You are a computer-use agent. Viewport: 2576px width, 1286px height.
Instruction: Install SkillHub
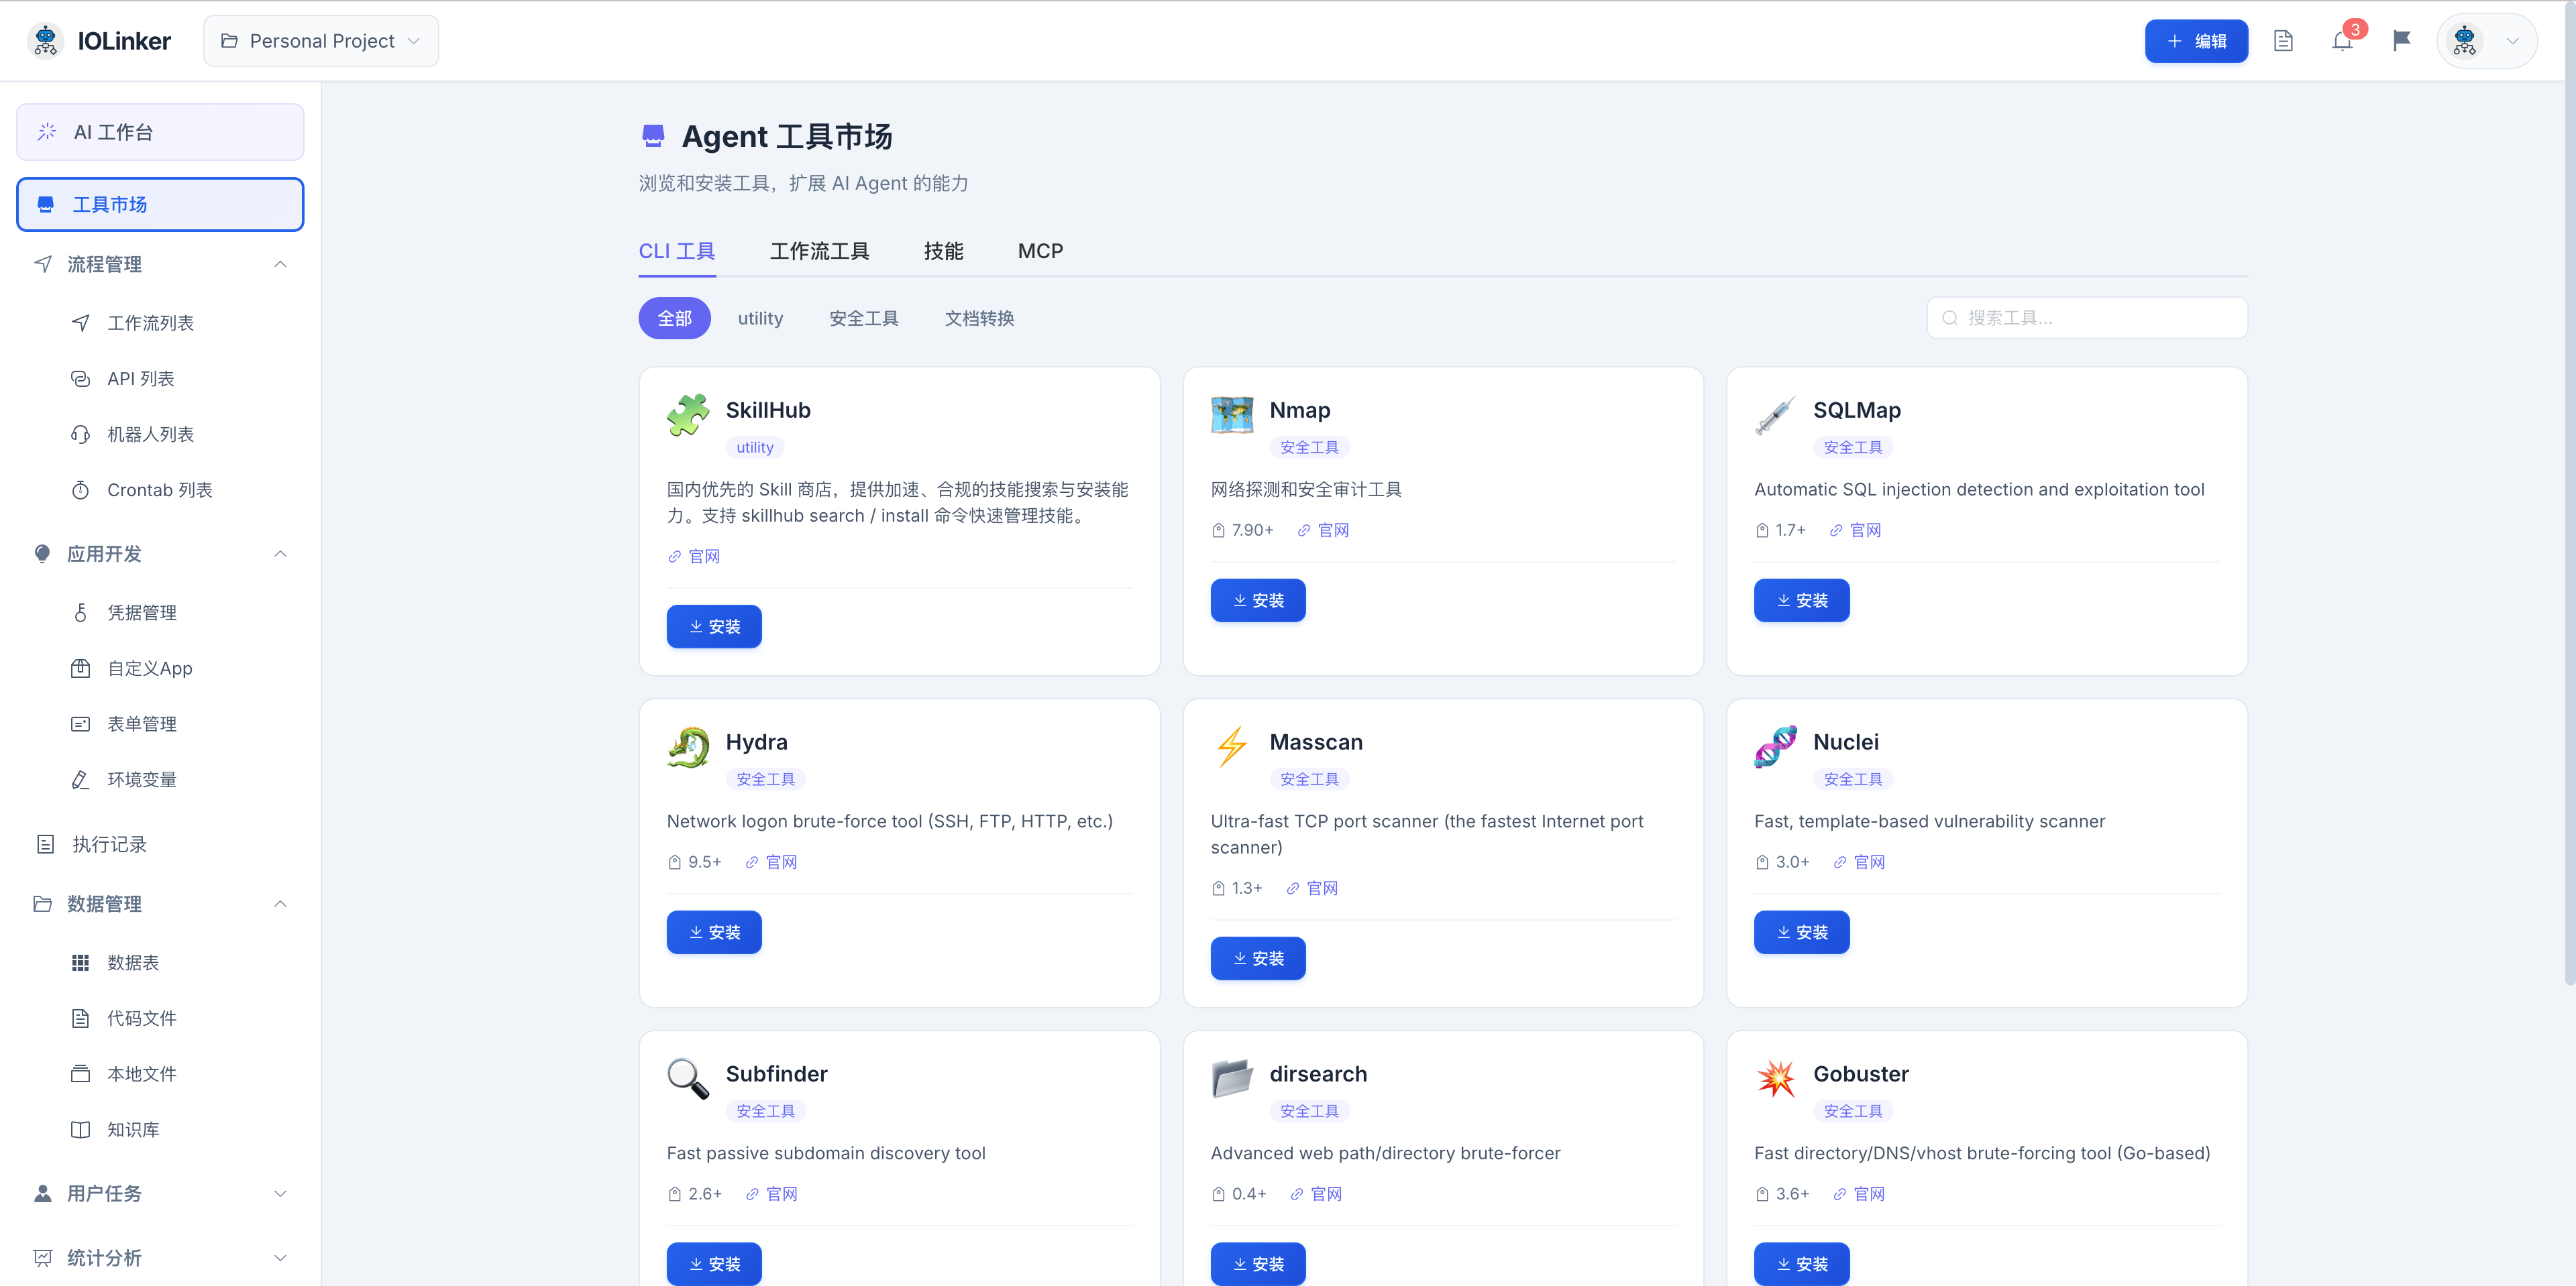[x=714, y=626]
